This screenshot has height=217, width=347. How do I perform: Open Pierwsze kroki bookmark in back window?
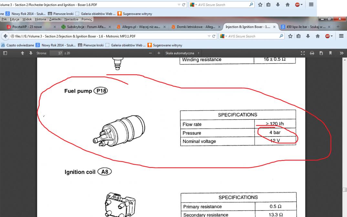point(61,14)
